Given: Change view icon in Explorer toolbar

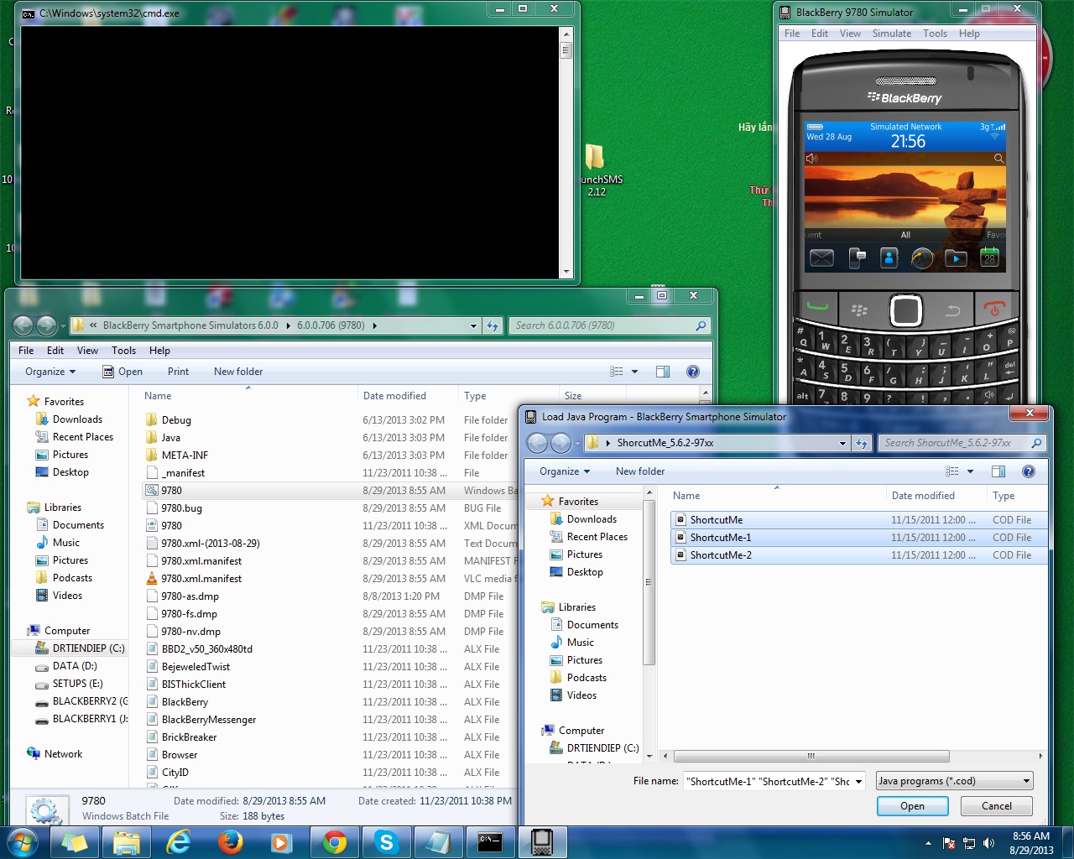Looking at the screenshot, I should pos(617,372).
